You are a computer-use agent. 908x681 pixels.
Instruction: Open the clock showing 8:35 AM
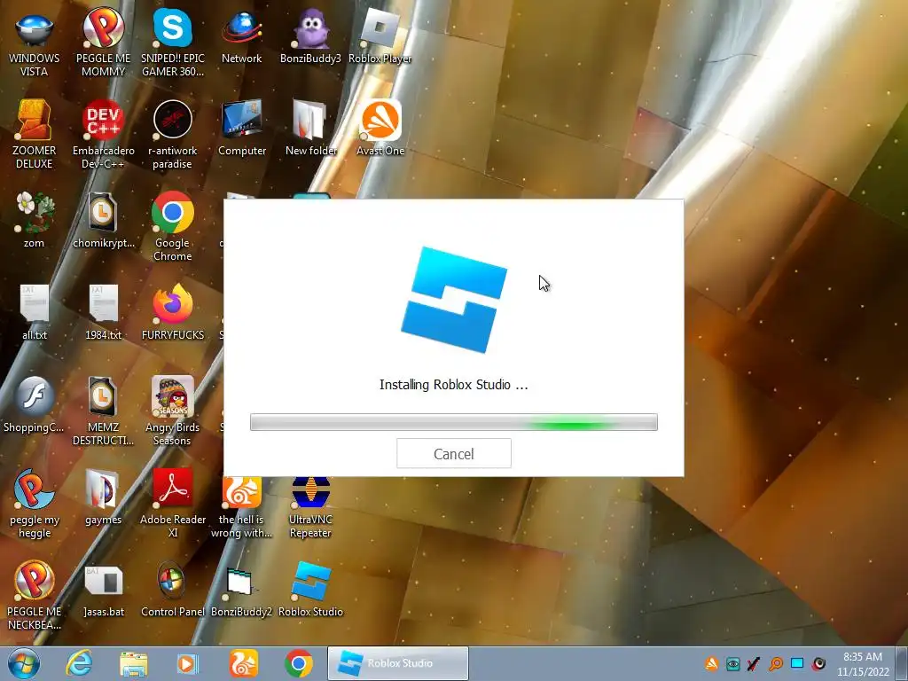[x=862, y=664]
